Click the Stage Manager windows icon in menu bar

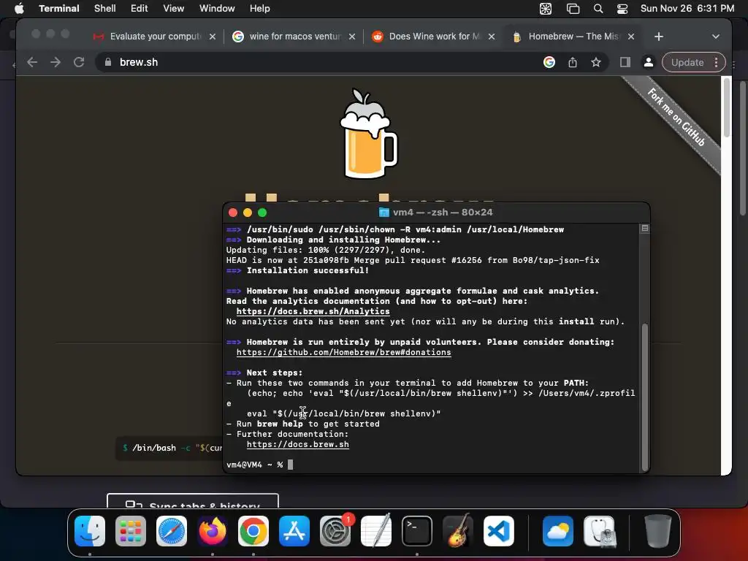573,9
